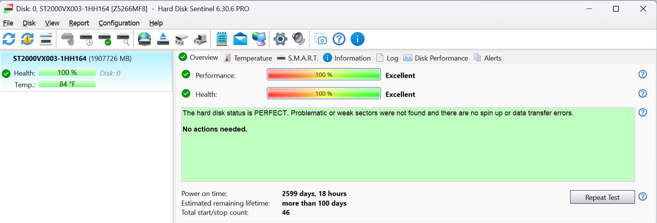This screenshot has height=223, width=657.
Task: Click the green check icon beside Performance label
Action: tap(186, 74)
